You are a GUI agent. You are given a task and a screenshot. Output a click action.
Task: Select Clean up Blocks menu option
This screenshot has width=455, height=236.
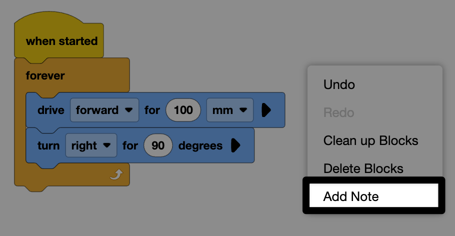point(370,140)
